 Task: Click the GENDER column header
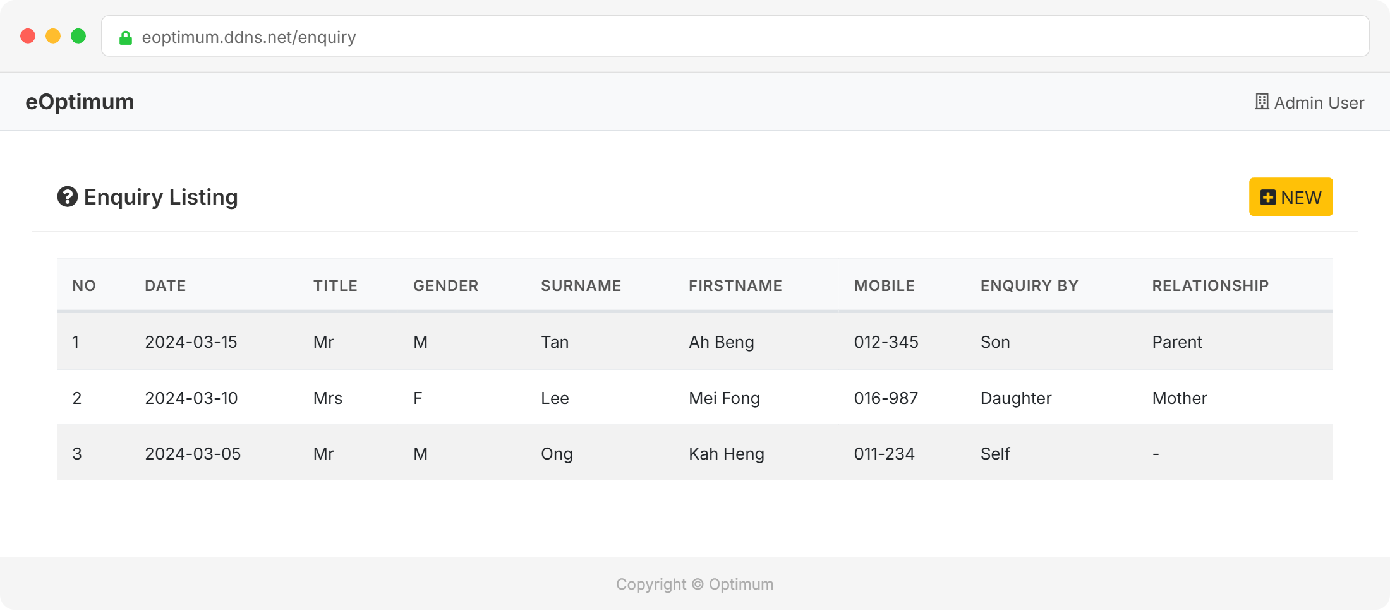(x=445, y=286)
